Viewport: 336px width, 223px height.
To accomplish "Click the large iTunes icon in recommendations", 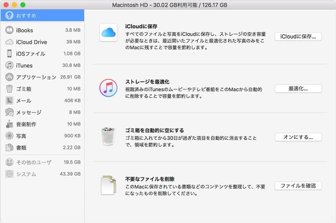I will 108,88.
